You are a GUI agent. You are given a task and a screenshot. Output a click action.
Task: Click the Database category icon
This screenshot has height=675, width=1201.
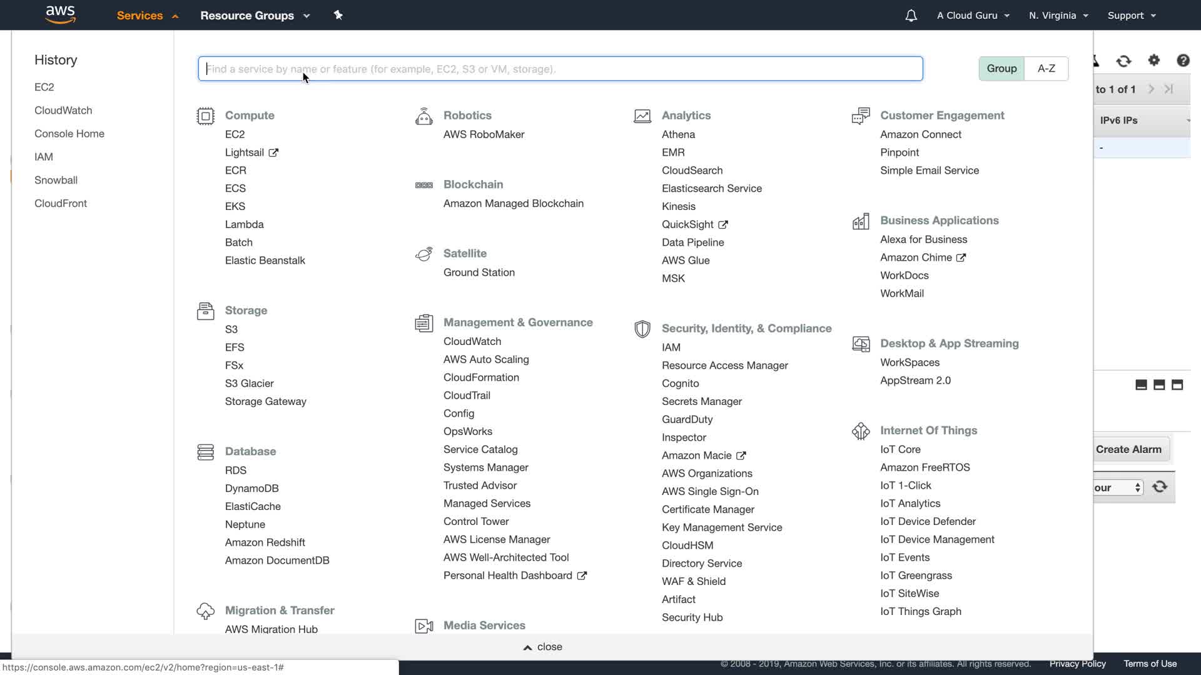click(x=205, y=452)
